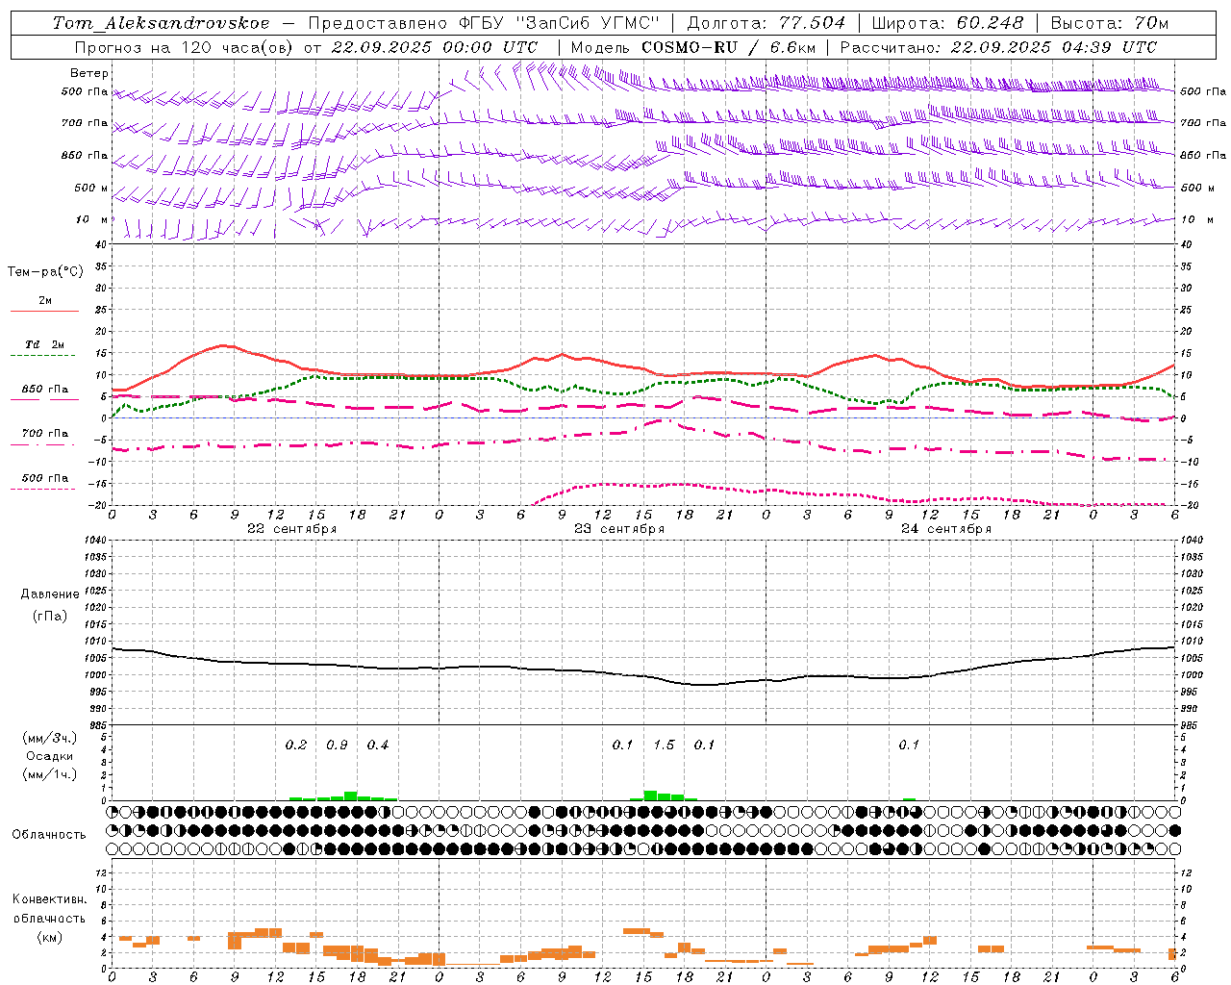
Task: Click the station name Tom_Aleksandrovskoe in the header
Action: (162, 23)
